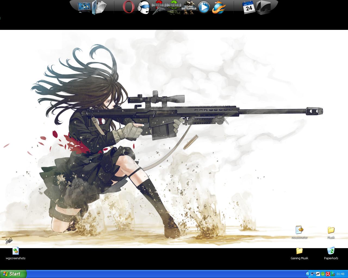Select the wgscreenshots desktop icon
The image size is (348, 278).
click(15, 254)
